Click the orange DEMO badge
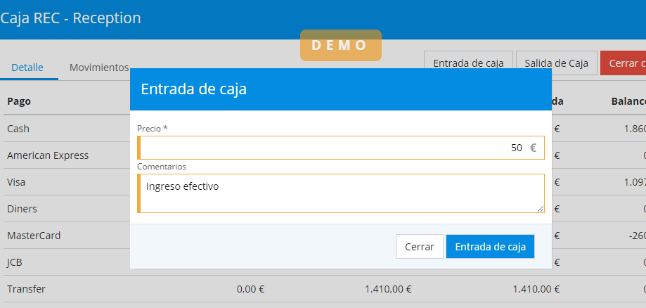646x308 pixels. 341,45
